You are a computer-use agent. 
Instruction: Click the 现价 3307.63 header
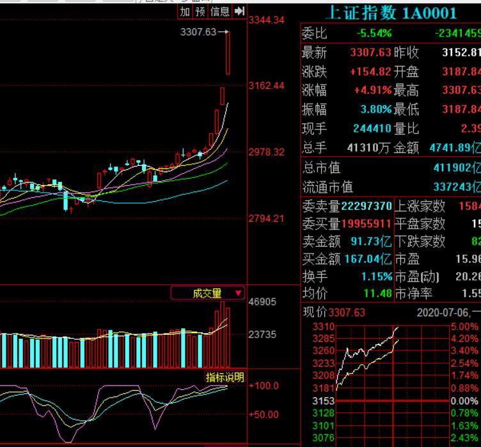tap(334, 313)
